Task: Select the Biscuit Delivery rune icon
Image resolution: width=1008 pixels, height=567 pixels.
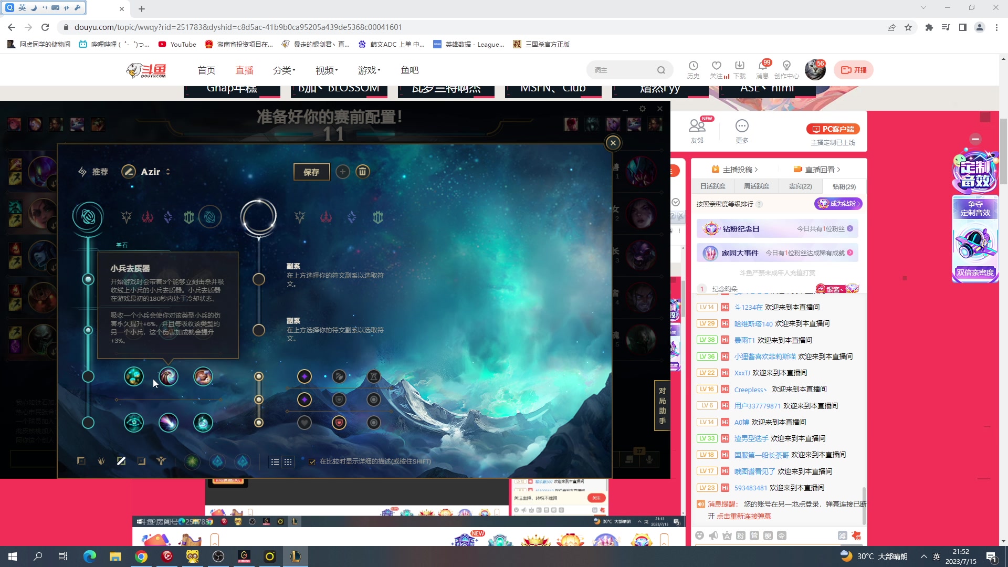Action: coord(203,376)
